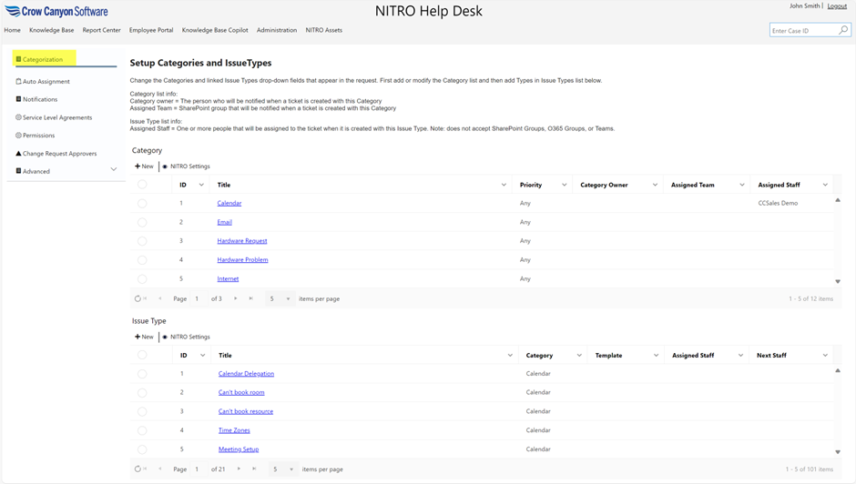This screenshot has width=856, height=484.
Task: Go to next page of Category list
Action: pyautogui.click(x=235, y=298)
